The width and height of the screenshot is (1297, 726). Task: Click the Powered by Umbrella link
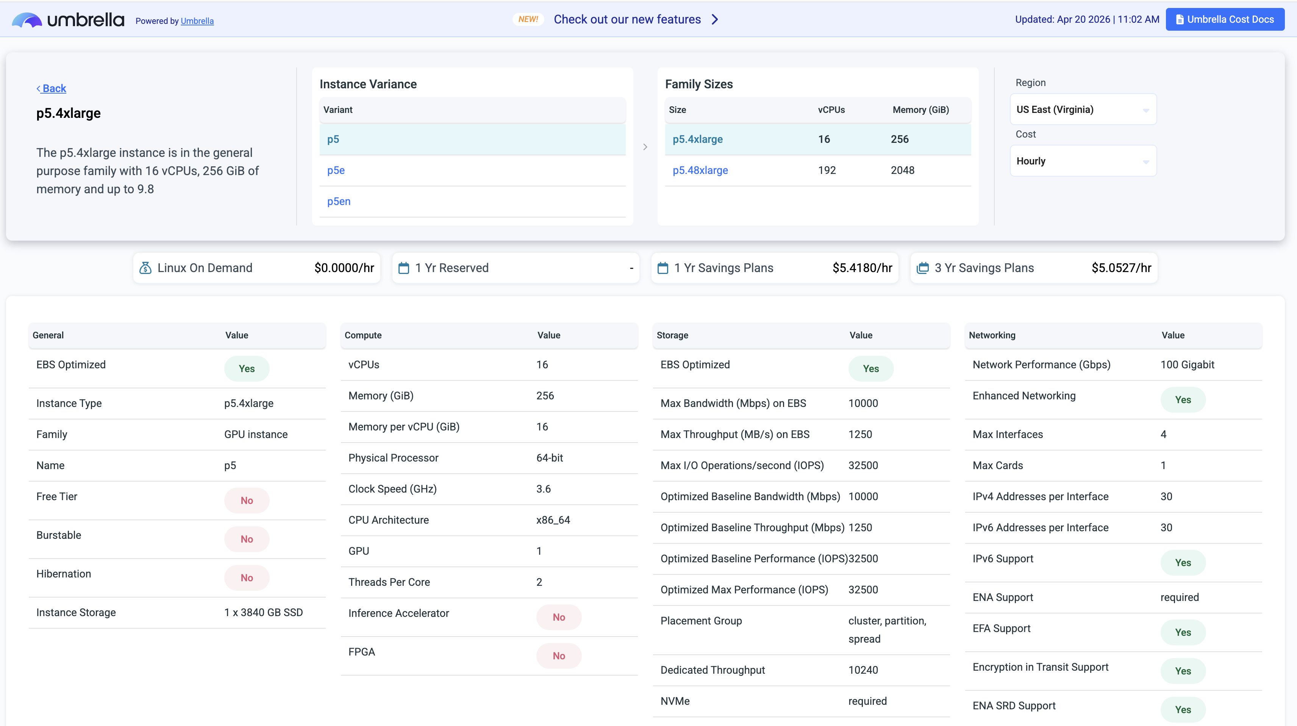[x=197, y=21]
